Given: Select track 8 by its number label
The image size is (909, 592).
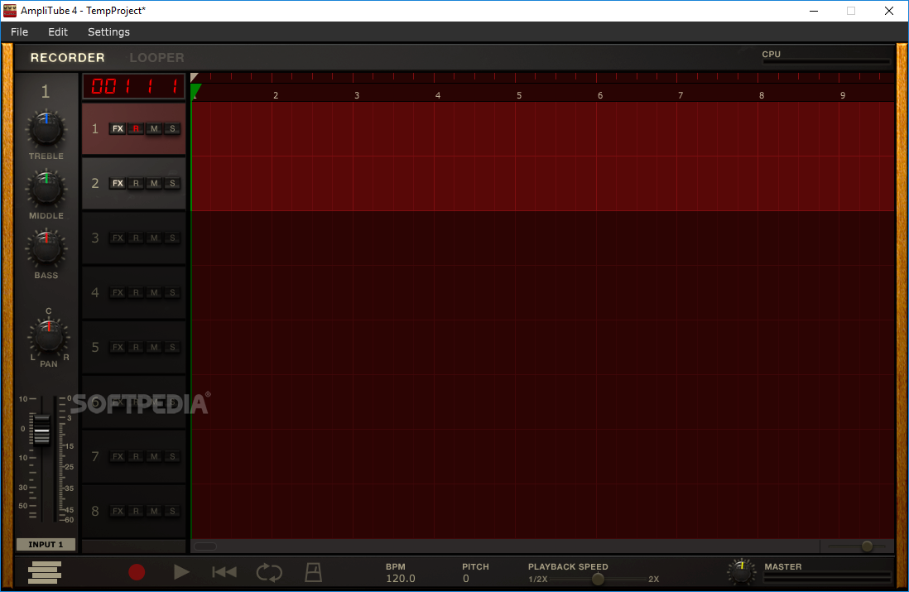Looking at the screenshot, I should point(95,512).
